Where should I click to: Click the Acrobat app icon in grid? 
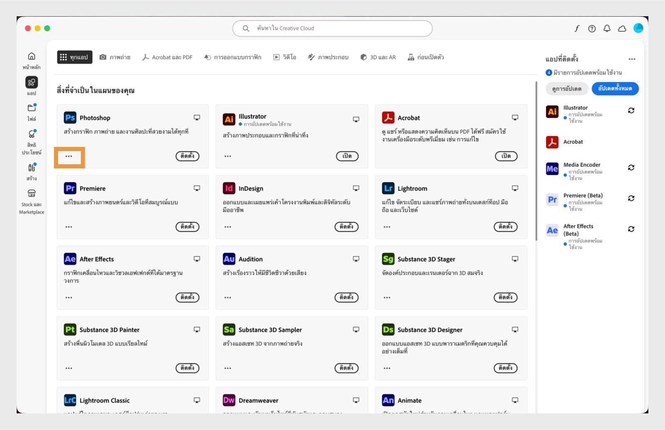[x=388, y=118]
